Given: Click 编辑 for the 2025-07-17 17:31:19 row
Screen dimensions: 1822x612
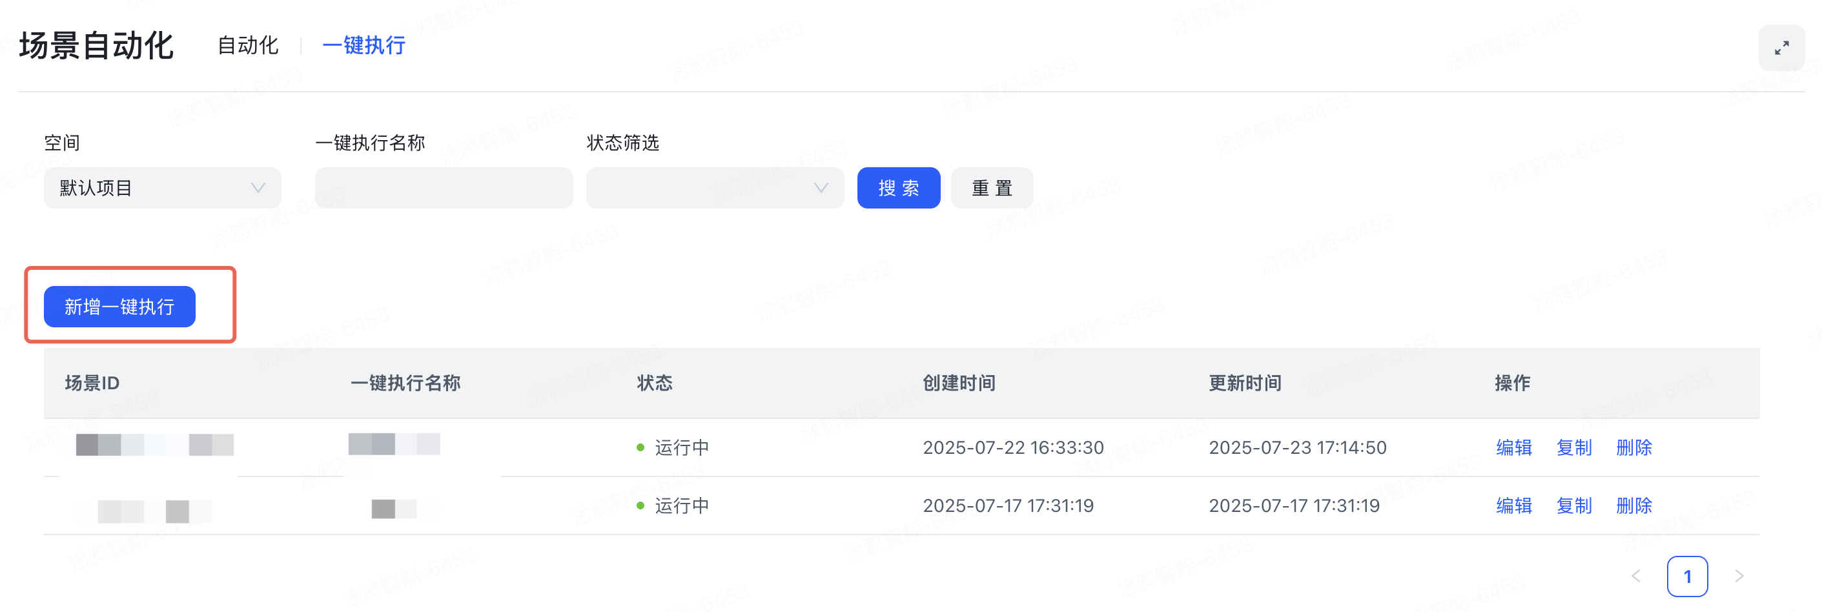Looking at the screenshot, I should pos(1513,505).
